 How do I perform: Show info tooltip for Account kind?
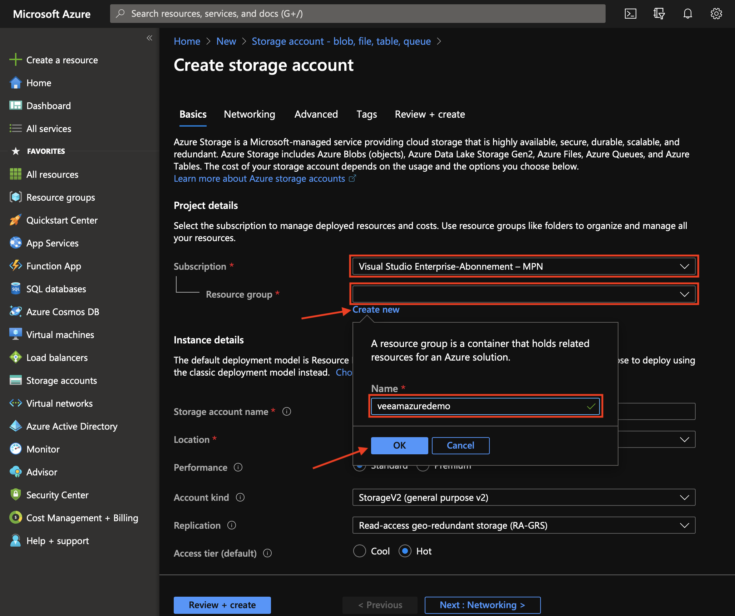(x=240, y=497)
